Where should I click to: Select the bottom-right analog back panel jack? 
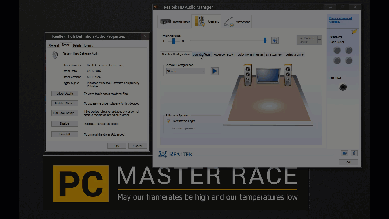point(349,61)
